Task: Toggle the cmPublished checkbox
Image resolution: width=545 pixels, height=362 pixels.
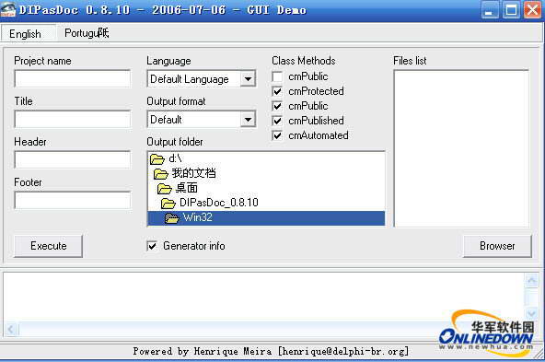Action: [x=277, y=121]
